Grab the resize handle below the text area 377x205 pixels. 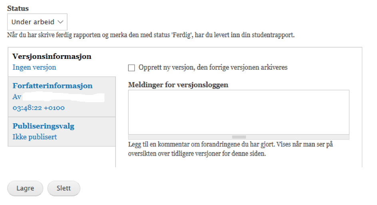239,137
